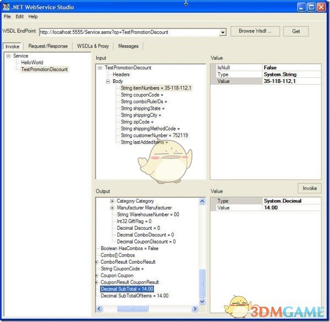This screenshot has width=330, height=322.
Task: Open the Help menu
Action: tap(33, 16)
